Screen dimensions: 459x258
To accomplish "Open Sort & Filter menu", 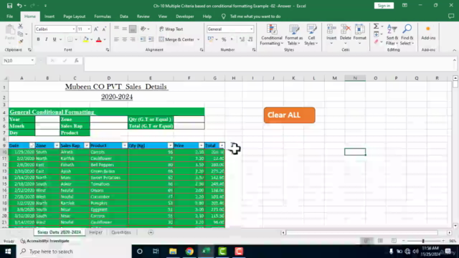I will (x=392, y=35).
